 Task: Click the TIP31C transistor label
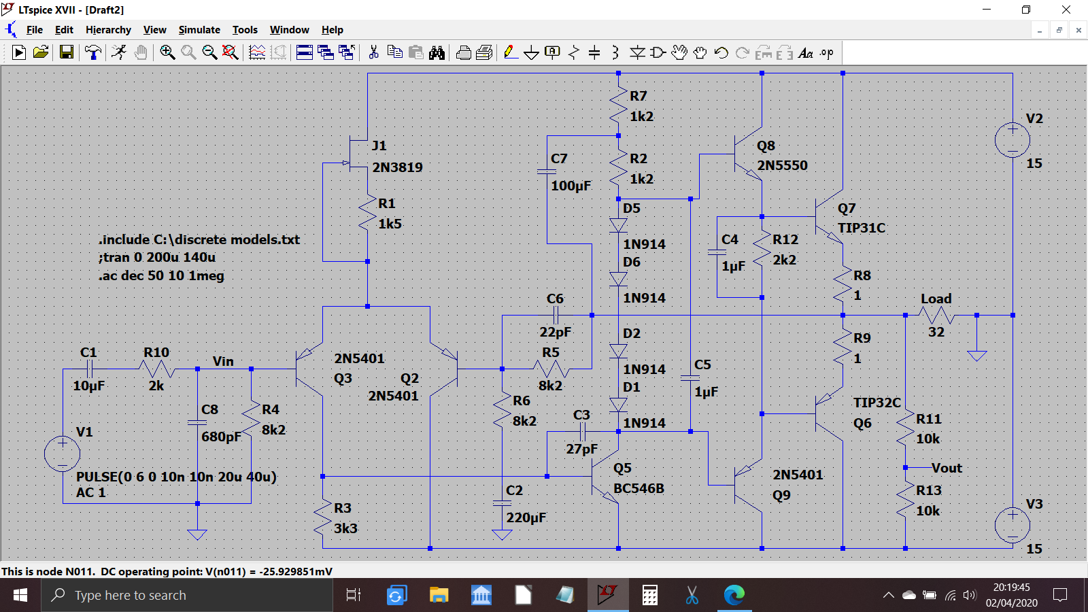pyautogui.click(x=861, y=228)
